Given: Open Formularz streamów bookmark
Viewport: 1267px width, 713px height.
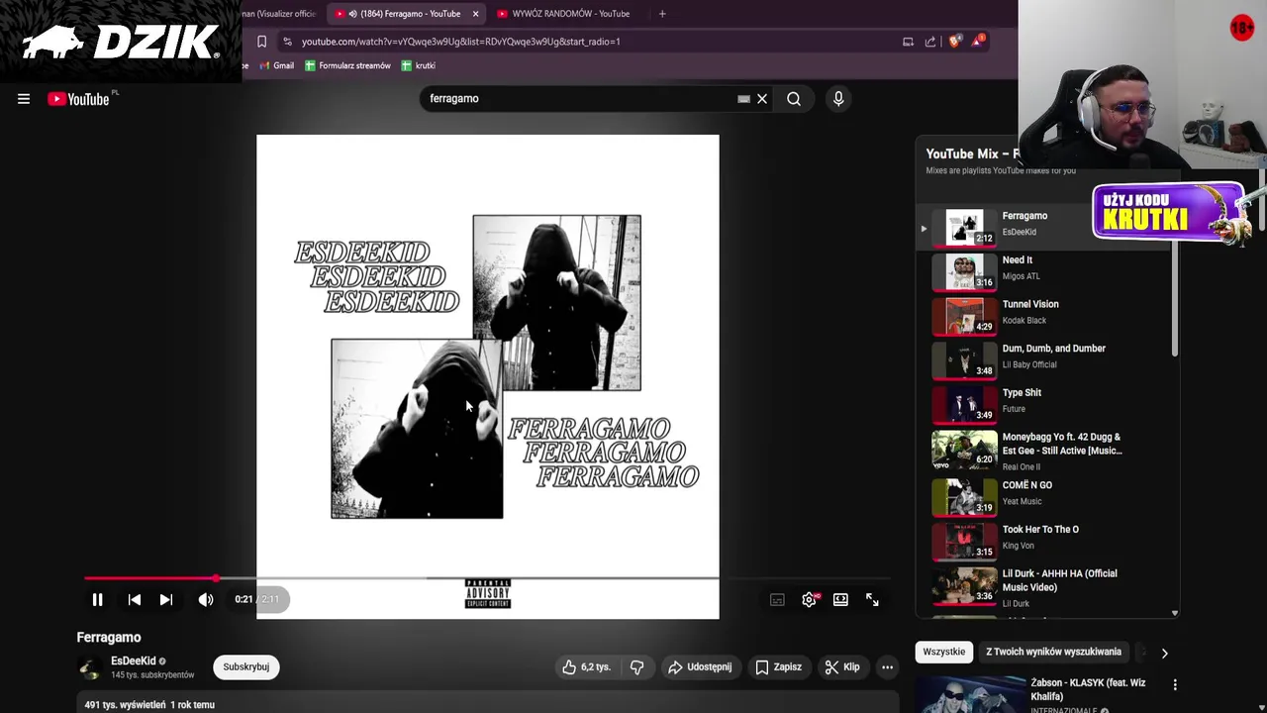Looking at the screenshot, I should pos(347,65).
